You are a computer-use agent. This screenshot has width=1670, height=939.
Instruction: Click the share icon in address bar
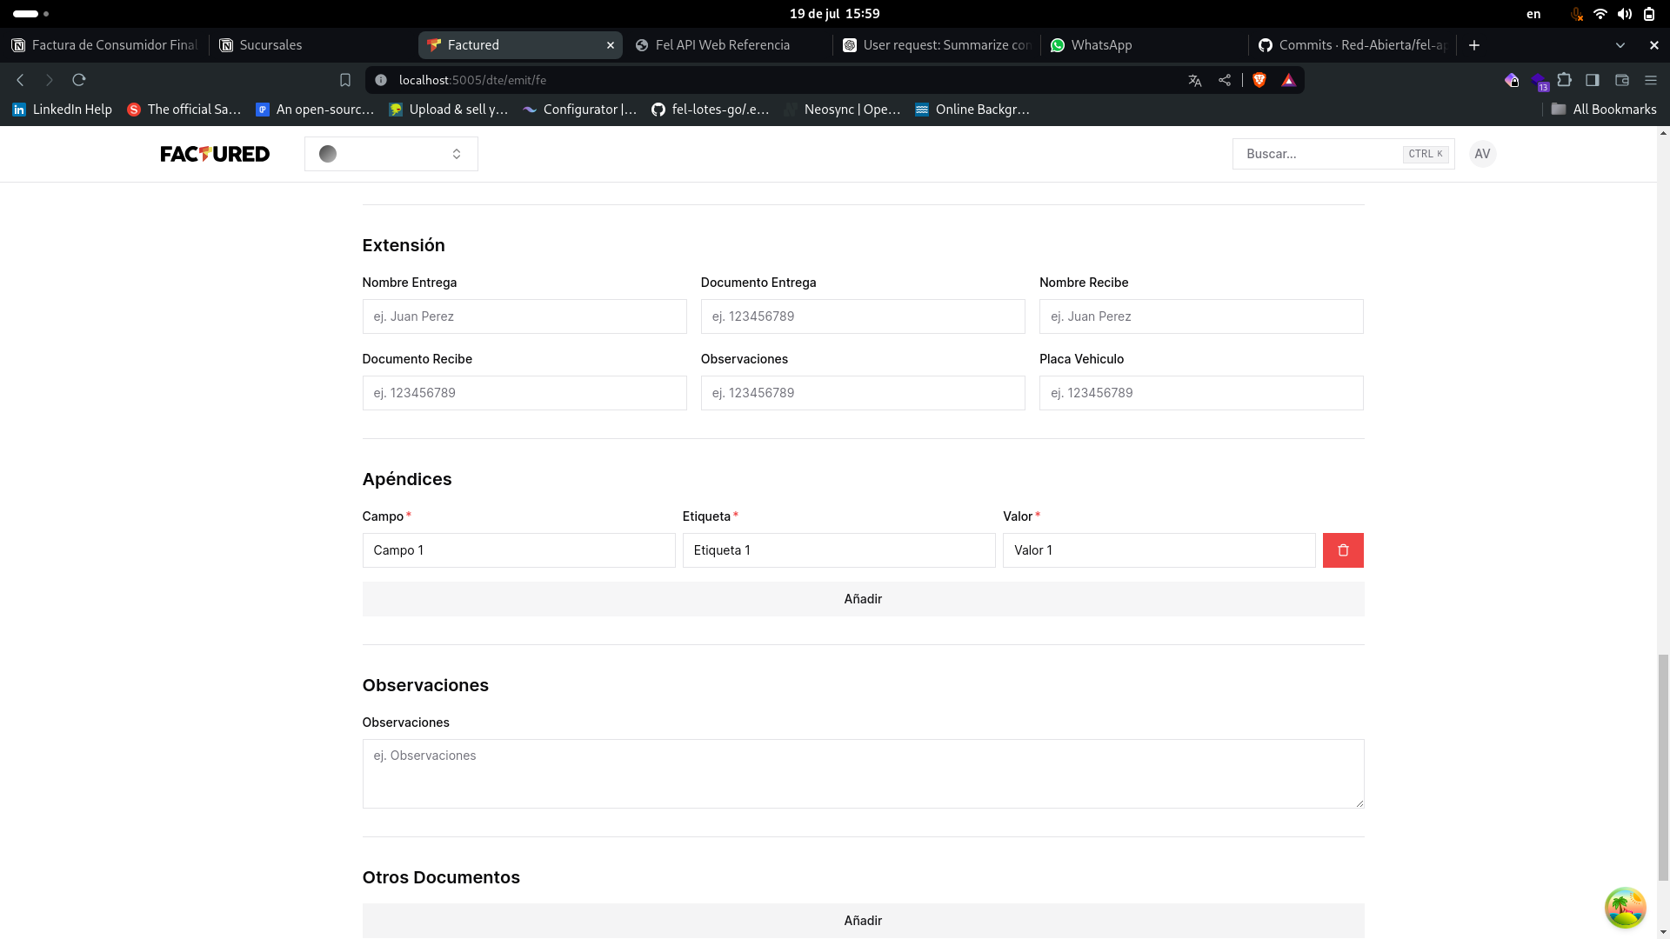[x=1225, y=80]
